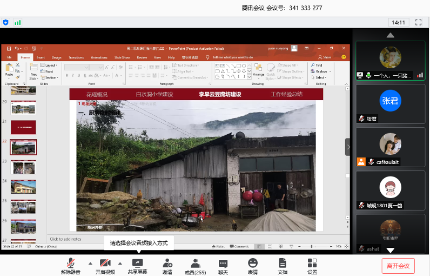Collapse participant sidebar with the side arrow

pyautogui.click(x=348, y=147)
